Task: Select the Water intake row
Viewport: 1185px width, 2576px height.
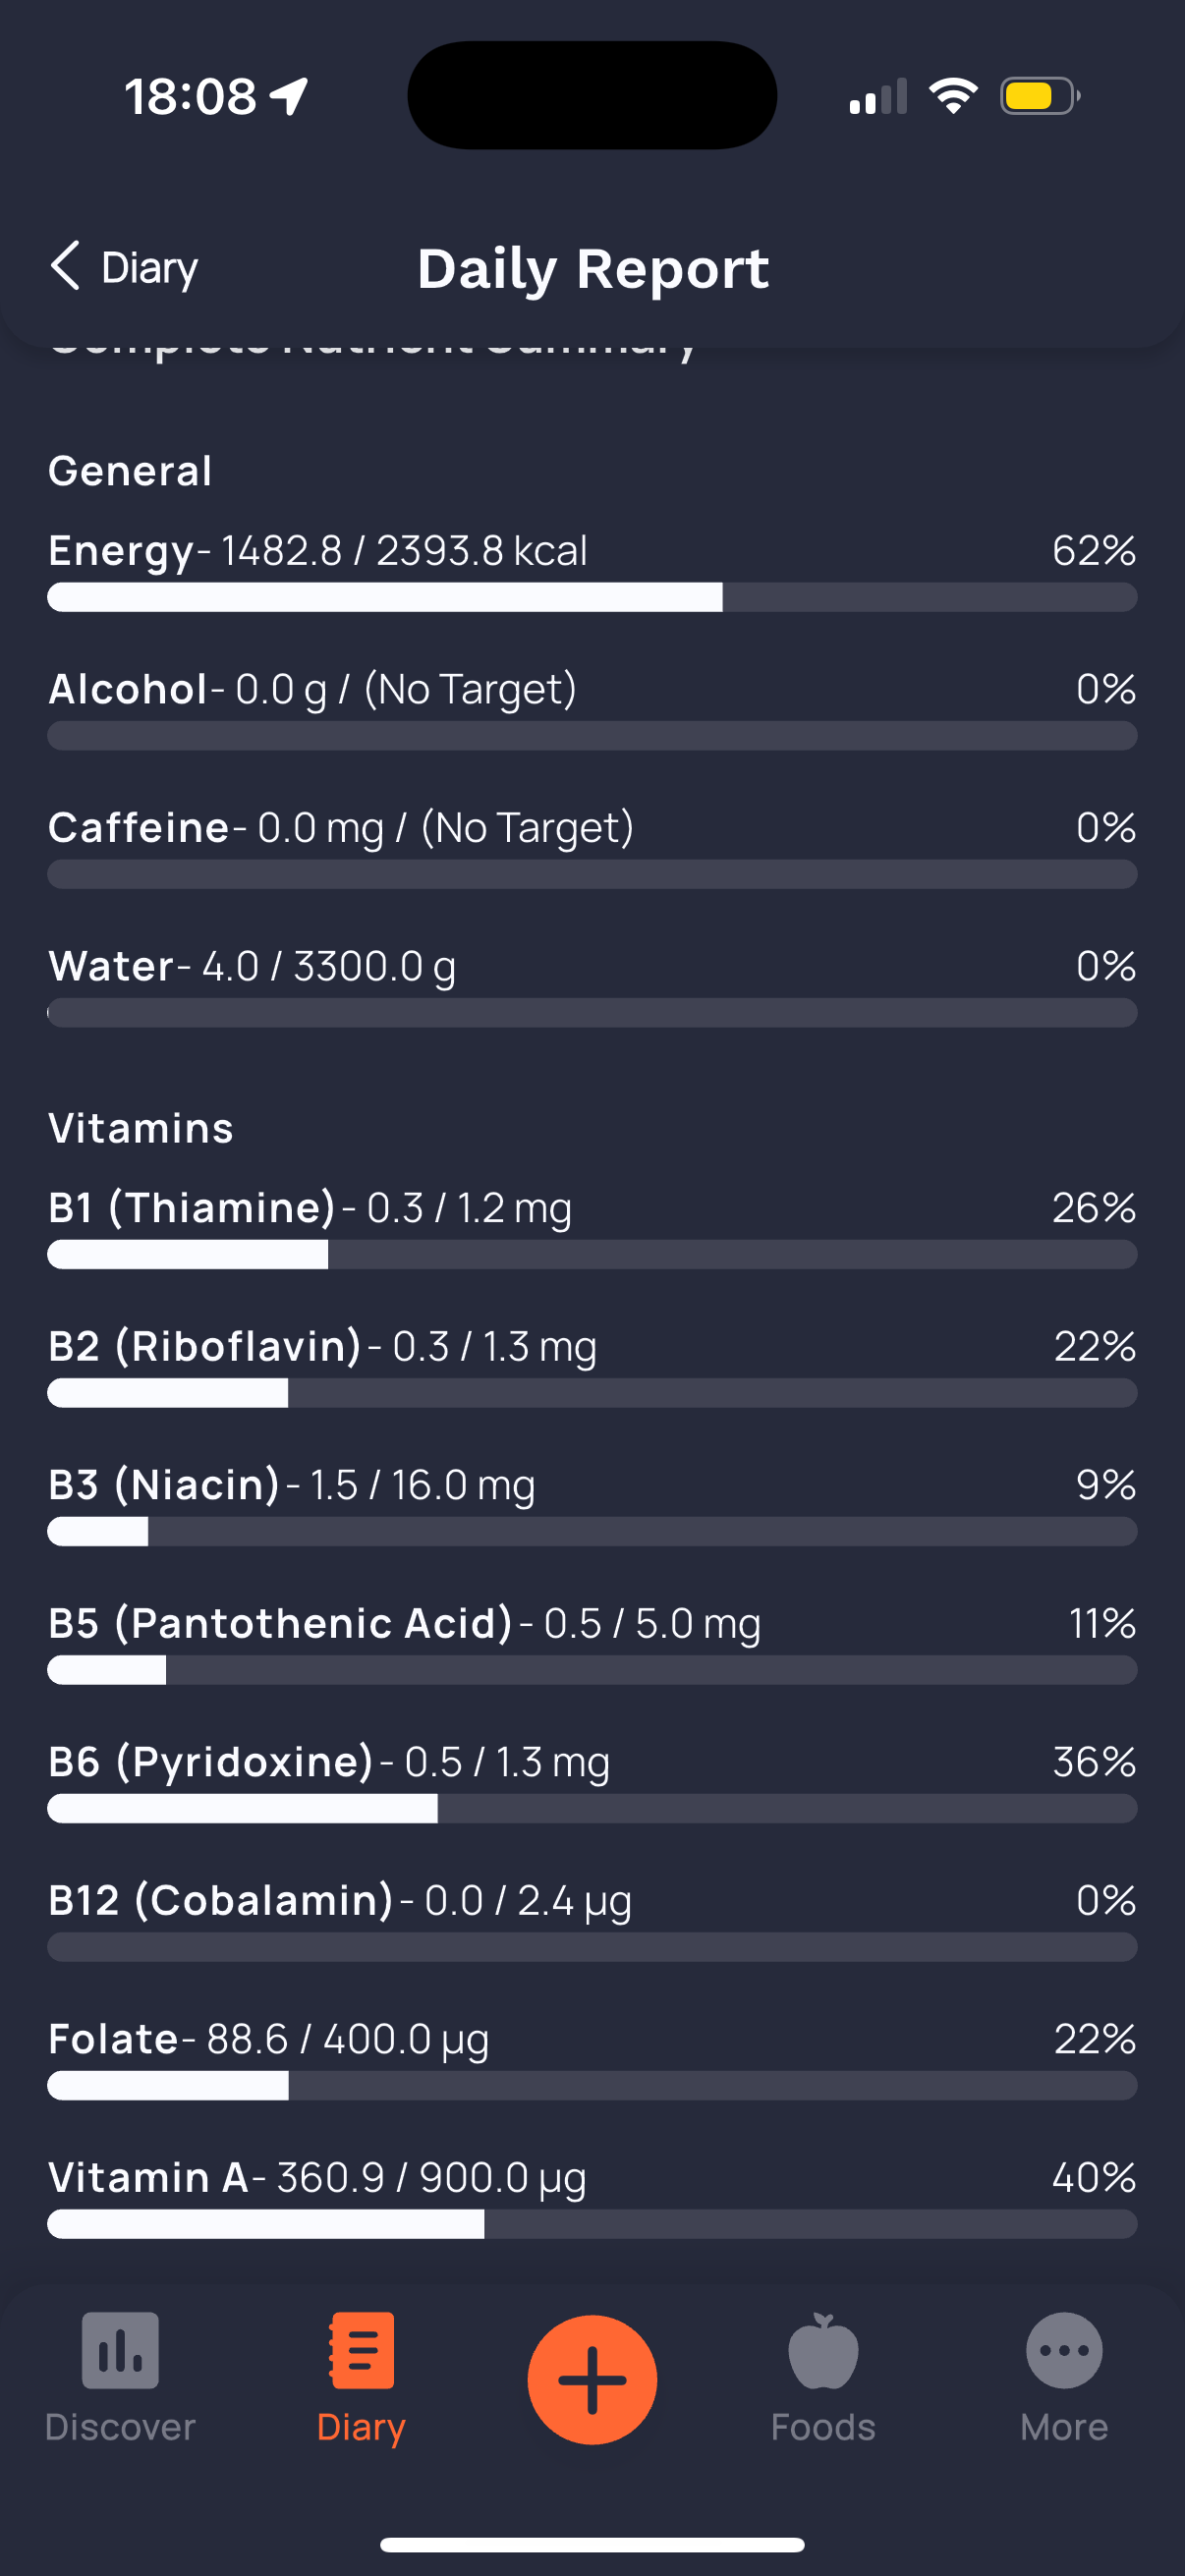Action: (592, 984)
